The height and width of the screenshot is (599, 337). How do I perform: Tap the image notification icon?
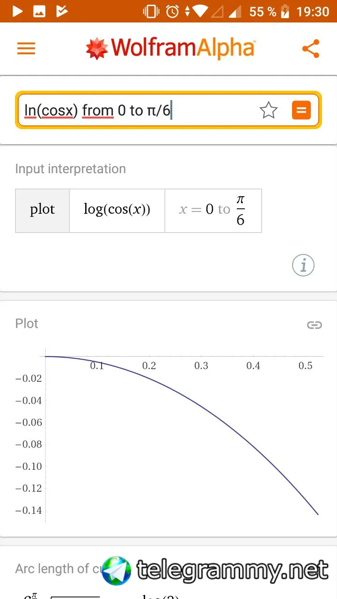tap(39, 11)
